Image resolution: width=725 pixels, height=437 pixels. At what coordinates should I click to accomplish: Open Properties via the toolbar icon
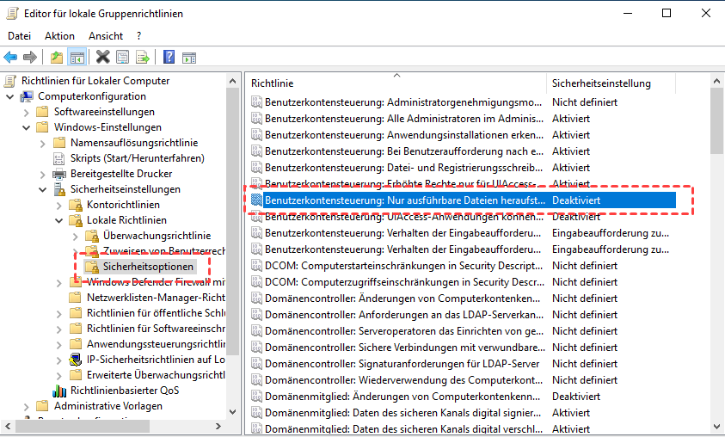coord(122,58)
